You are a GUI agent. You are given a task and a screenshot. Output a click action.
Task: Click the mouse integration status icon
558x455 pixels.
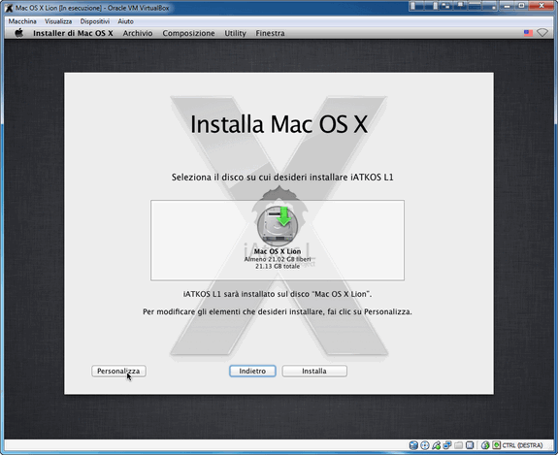coord(485,445)
